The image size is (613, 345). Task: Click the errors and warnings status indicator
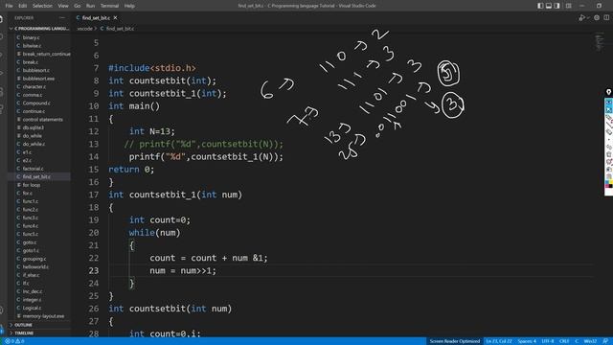tap(14, 341)
